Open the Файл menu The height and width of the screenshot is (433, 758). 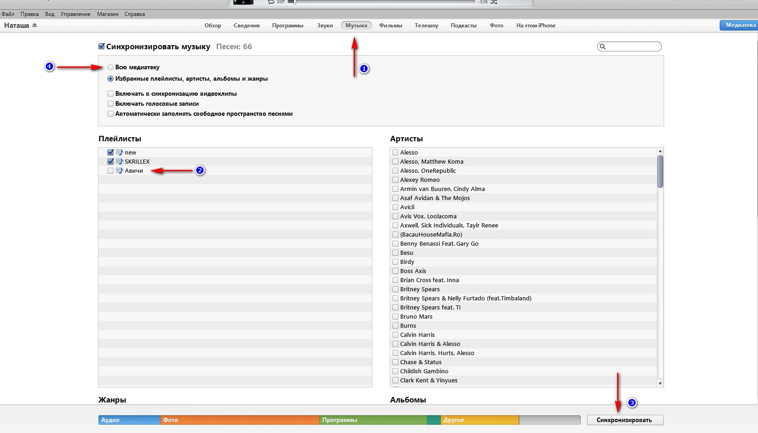tap(8, 14)
